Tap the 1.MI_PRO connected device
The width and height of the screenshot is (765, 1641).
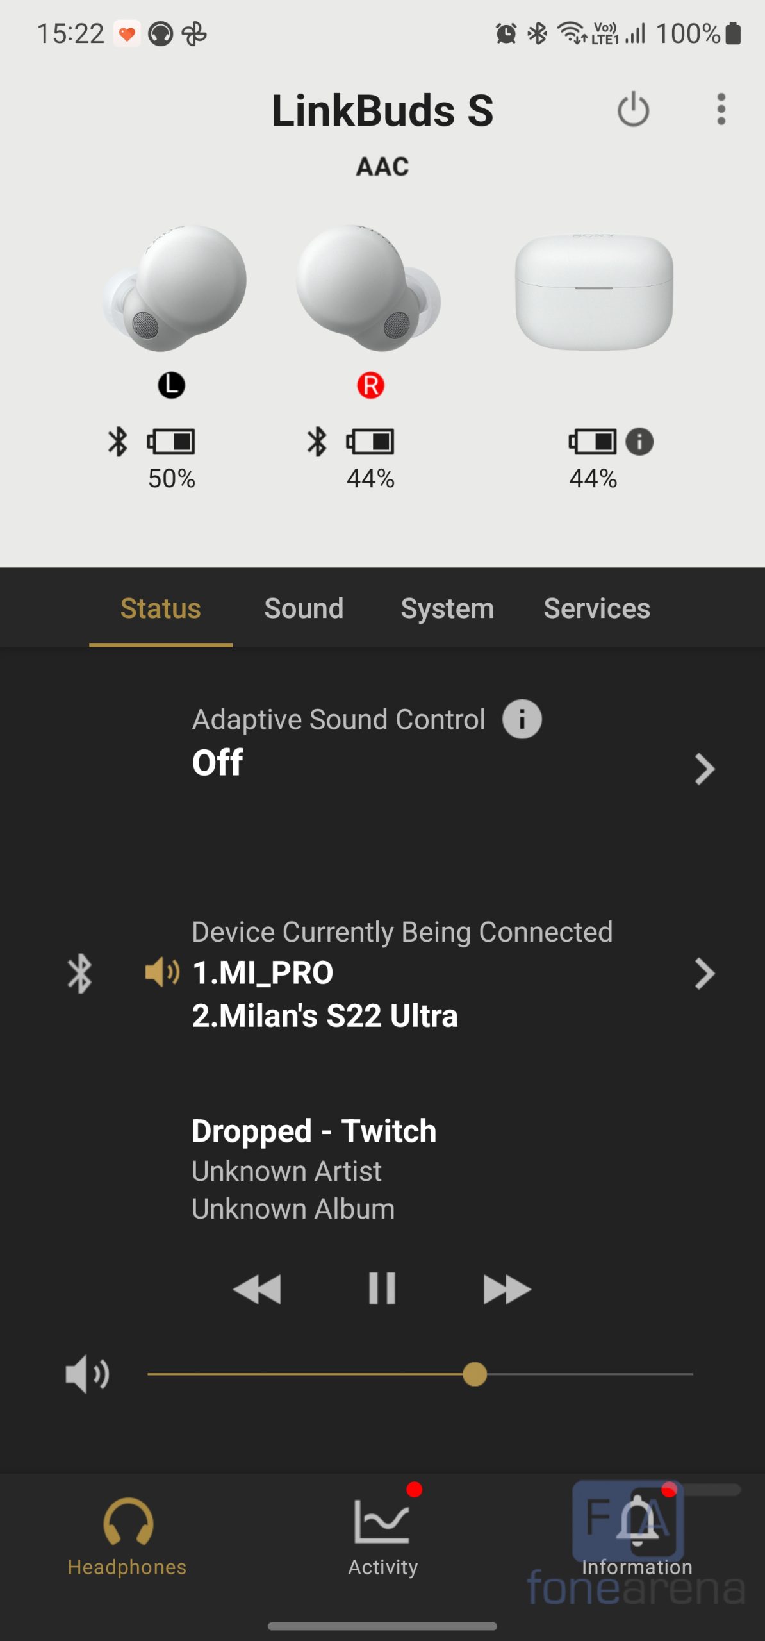[x=263, y=972]
